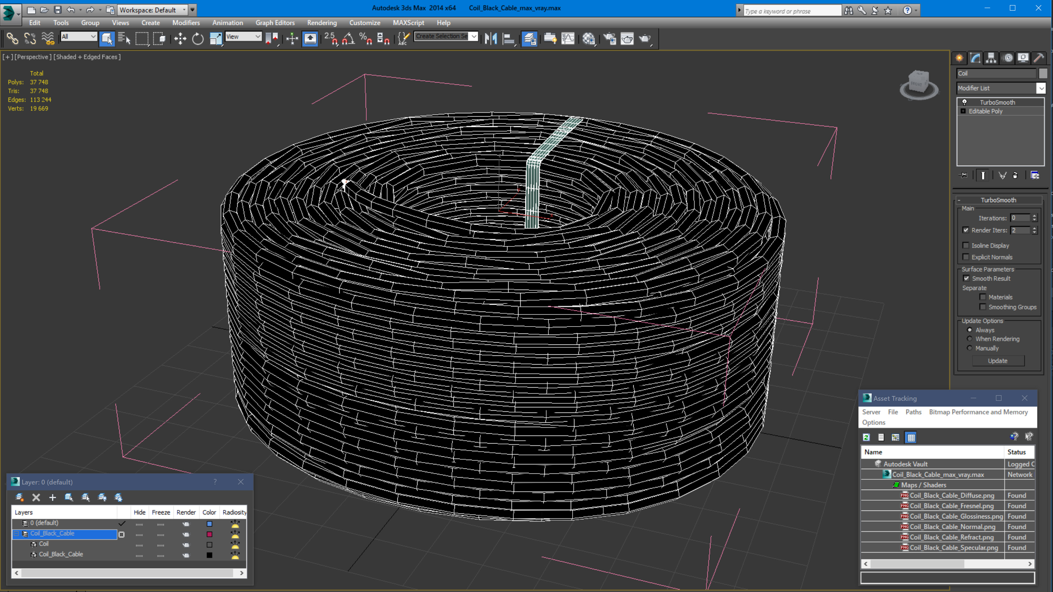Switch Asset Tracking to table view icon
1053x592 pixels.
(x=911, y=437)
